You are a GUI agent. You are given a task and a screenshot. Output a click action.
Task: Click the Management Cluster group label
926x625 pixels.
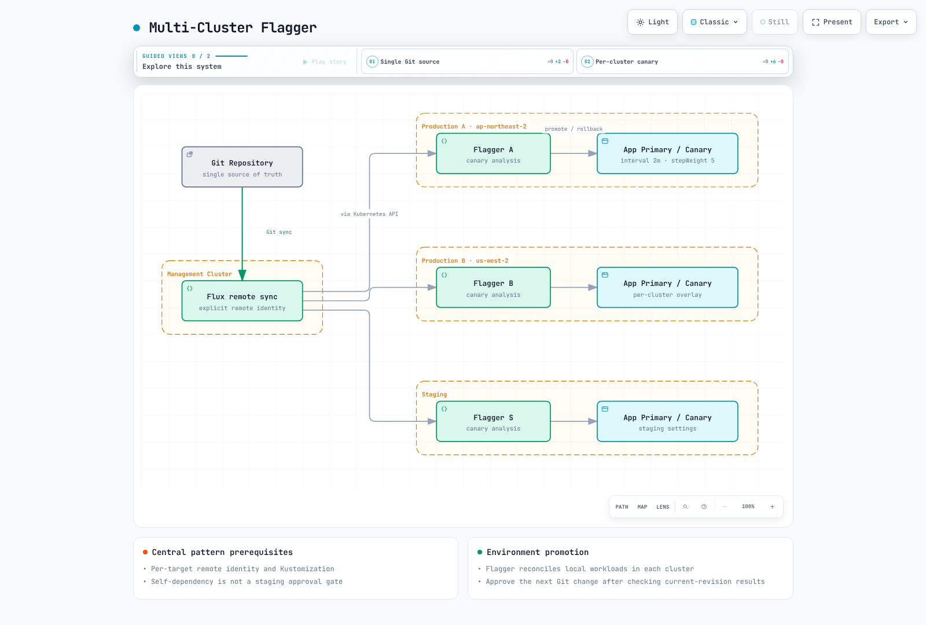point(200,274)
